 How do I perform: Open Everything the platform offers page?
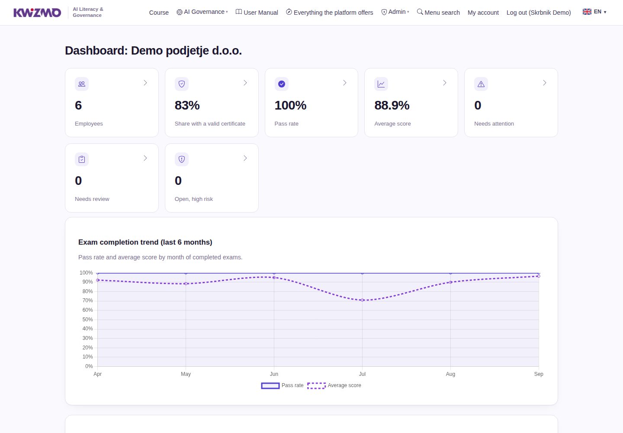pyautogui.click(x=330, y=13)
